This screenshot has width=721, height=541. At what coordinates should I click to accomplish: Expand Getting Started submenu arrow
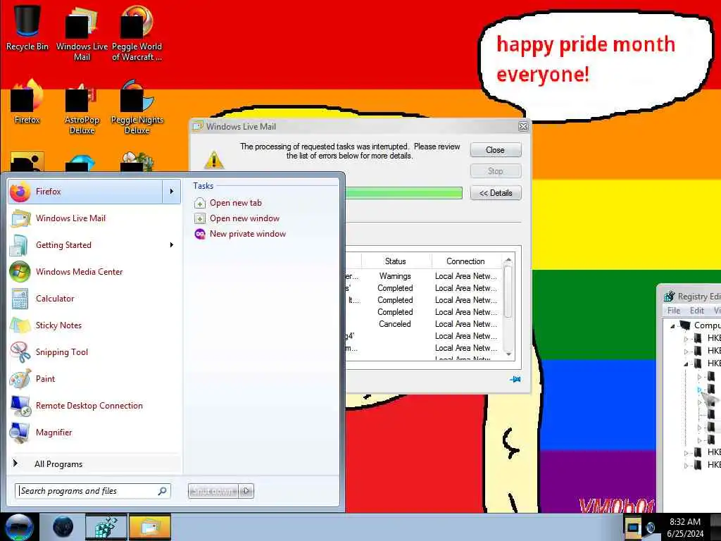point(172,245)
